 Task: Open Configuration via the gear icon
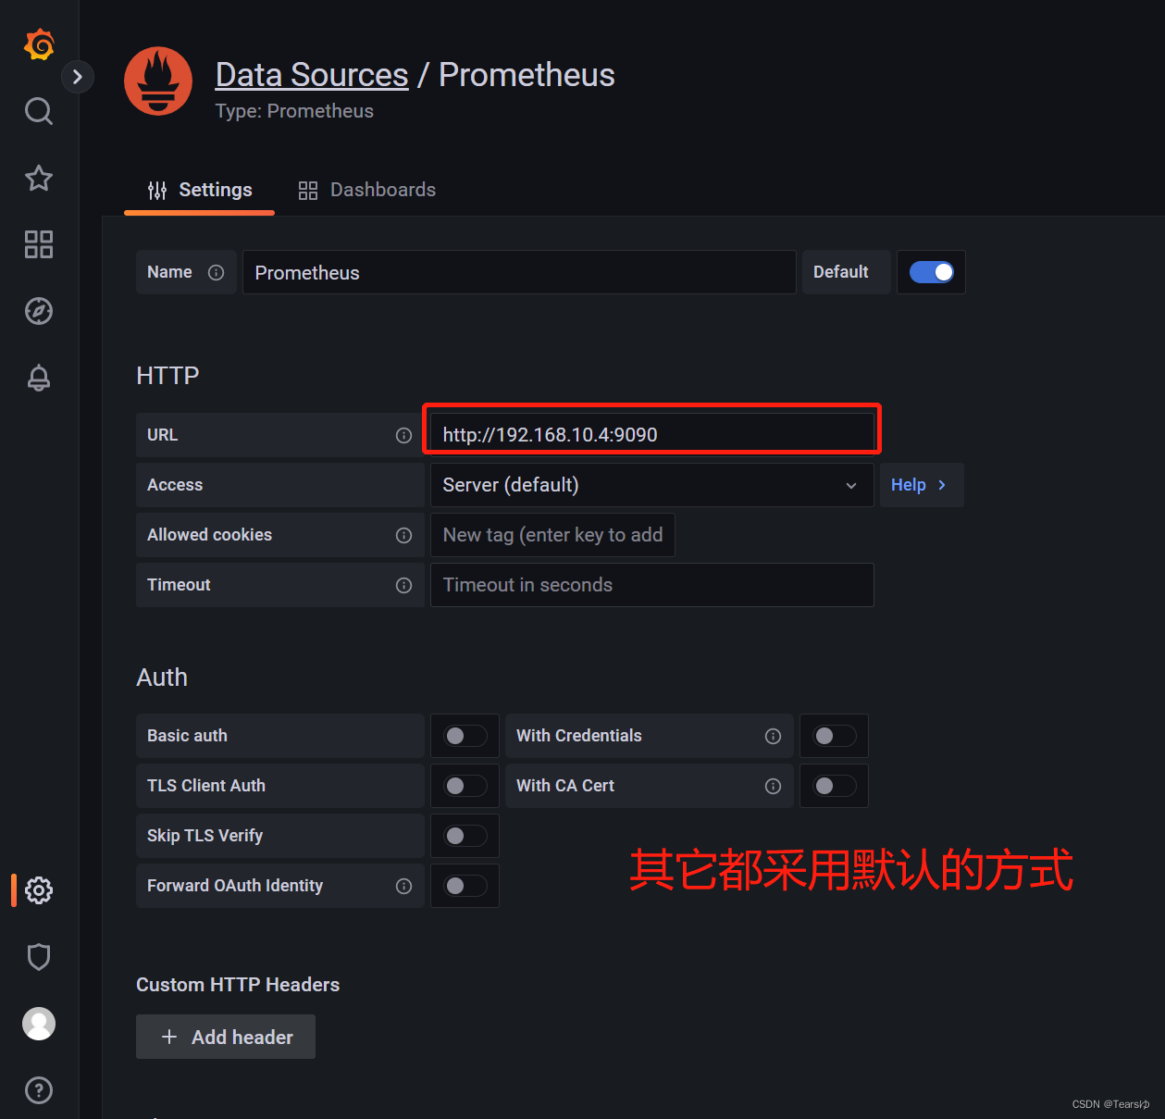tap(39, 890)
